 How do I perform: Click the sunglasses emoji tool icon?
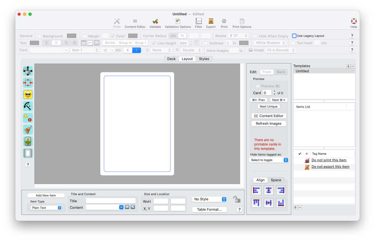tap(28, 94)
